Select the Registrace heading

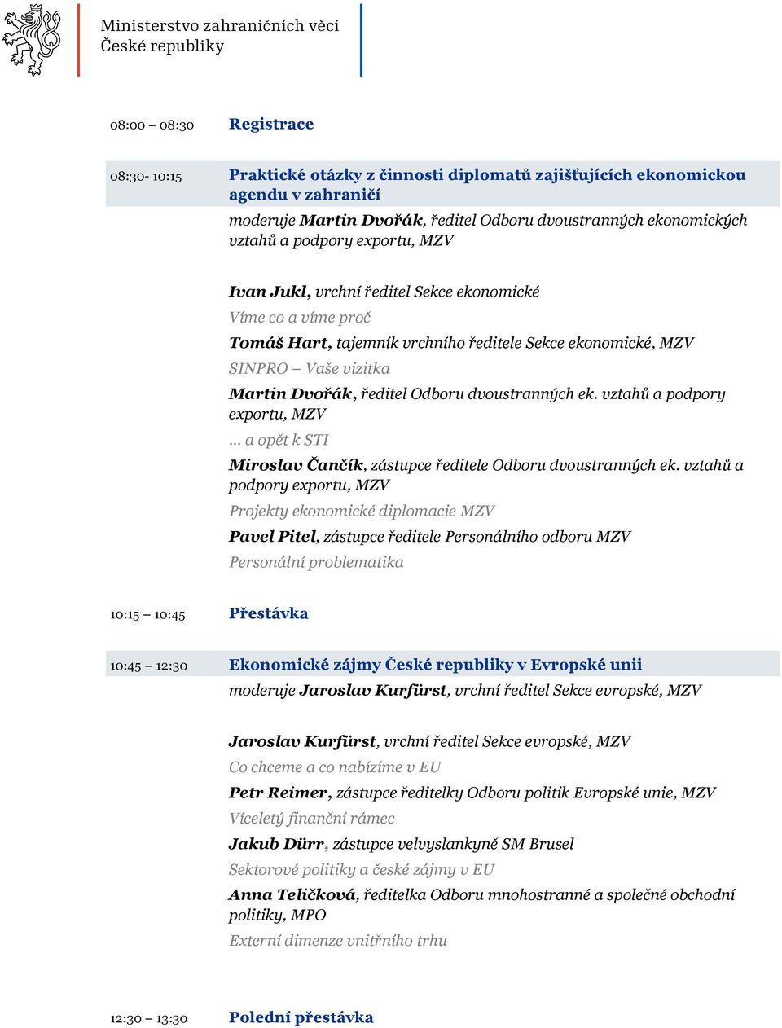tap(271, 125)
